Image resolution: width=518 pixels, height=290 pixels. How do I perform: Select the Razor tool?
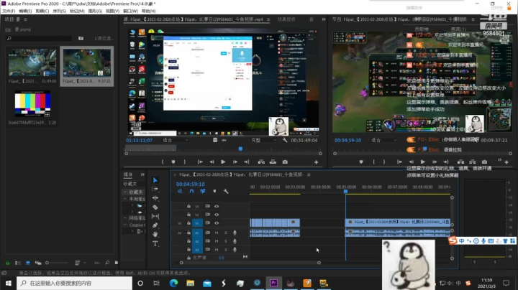155,207
